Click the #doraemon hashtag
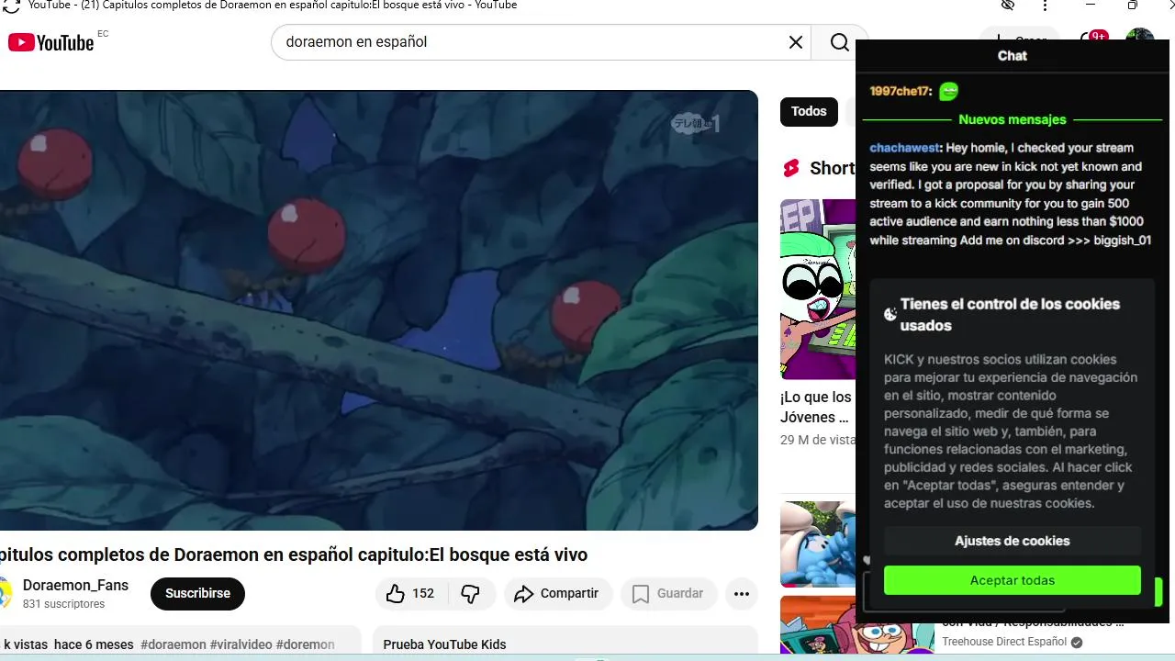This screenshot has height=661, width=1175. (x=173, y=644)
